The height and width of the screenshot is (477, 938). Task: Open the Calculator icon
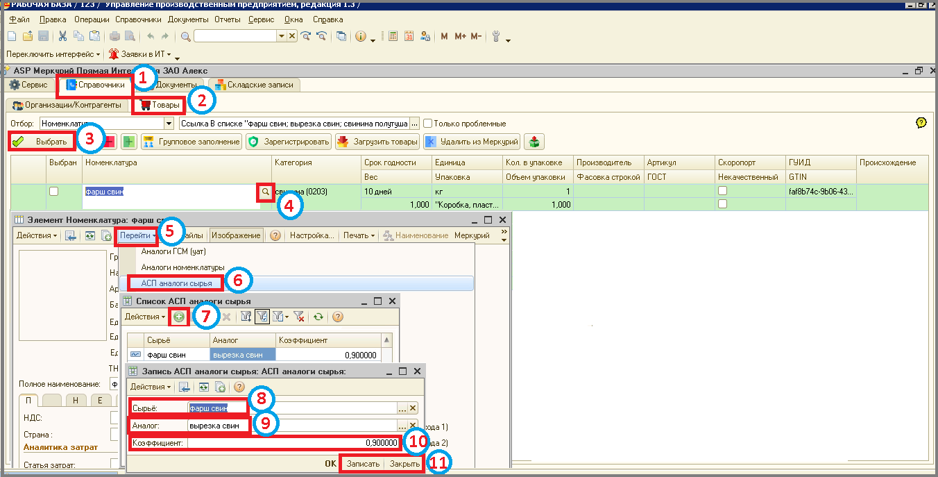click(393, 36)
